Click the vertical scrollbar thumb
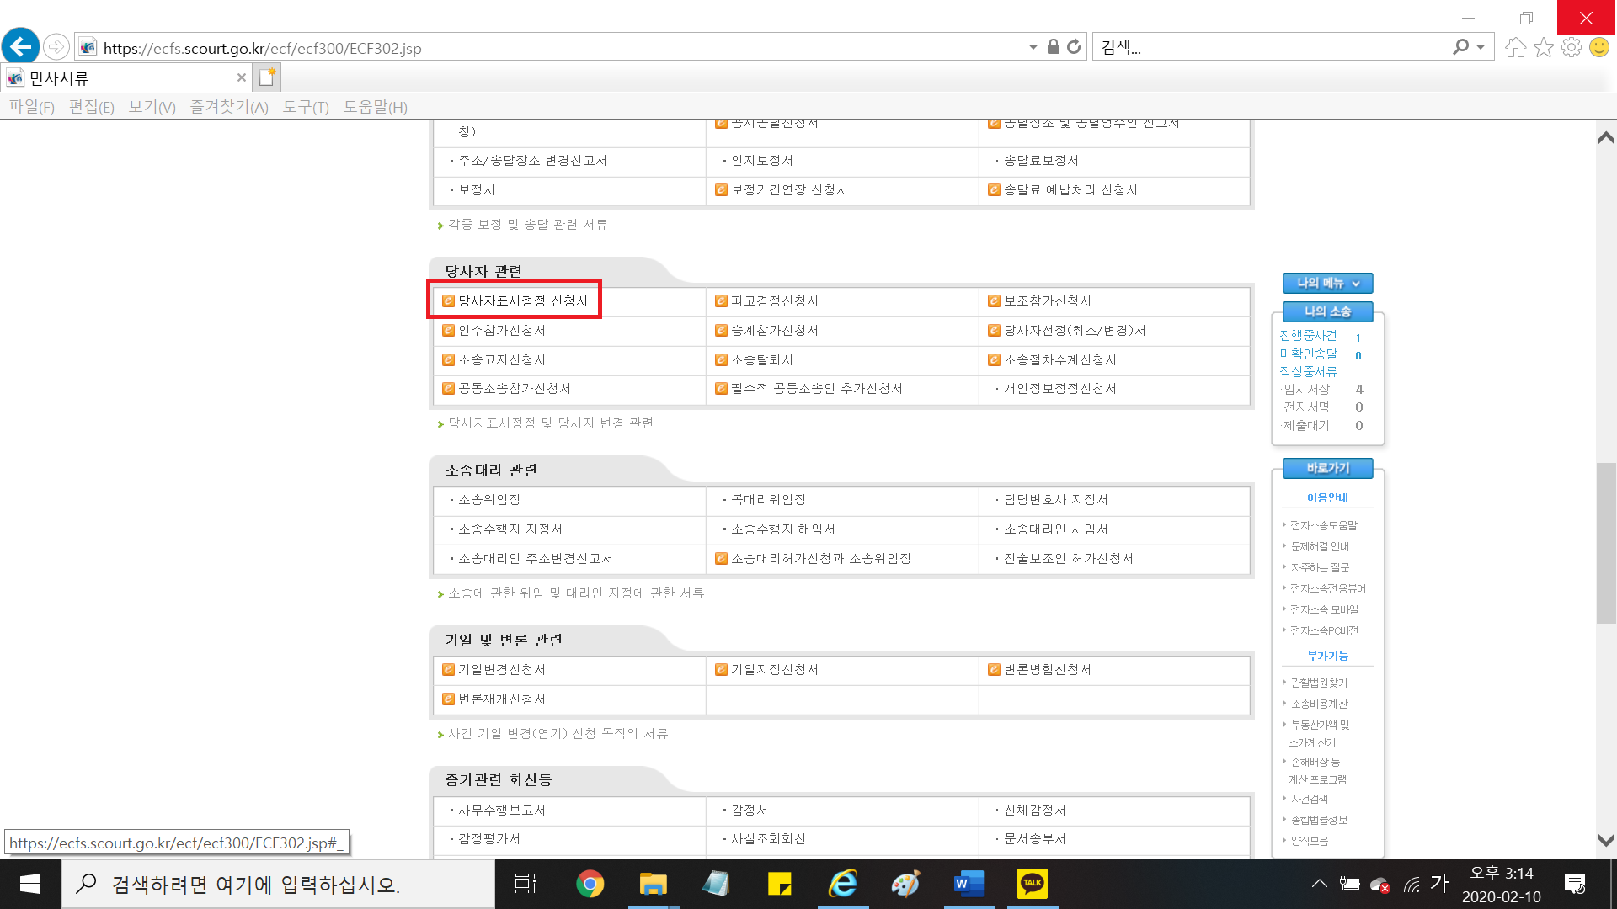Screen dimensions: 1617x909 [1605, 543]
